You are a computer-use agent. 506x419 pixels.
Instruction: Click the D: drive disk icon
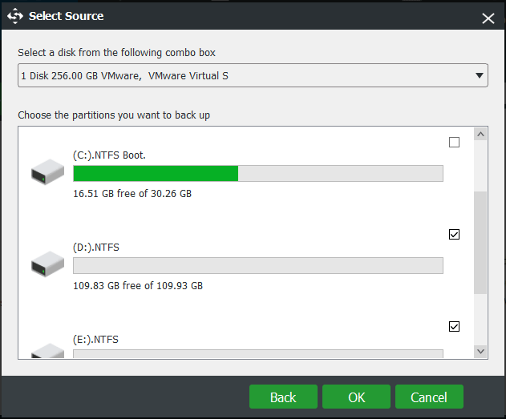(x=47, y=264)
